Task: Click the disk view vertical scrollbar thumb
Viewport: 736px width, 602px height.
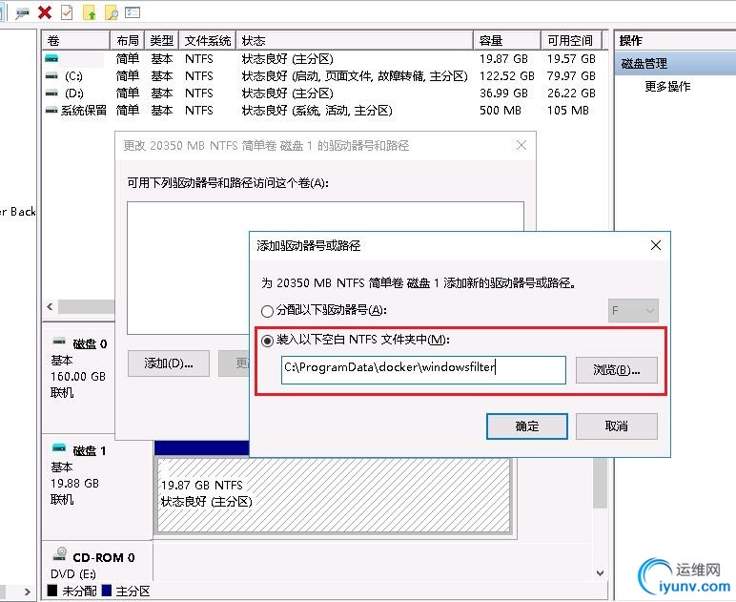Action: (600, 483)
